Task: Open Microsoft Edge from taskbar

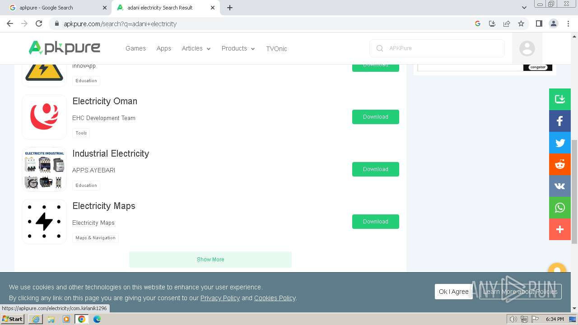Action: tap(97, 319)
